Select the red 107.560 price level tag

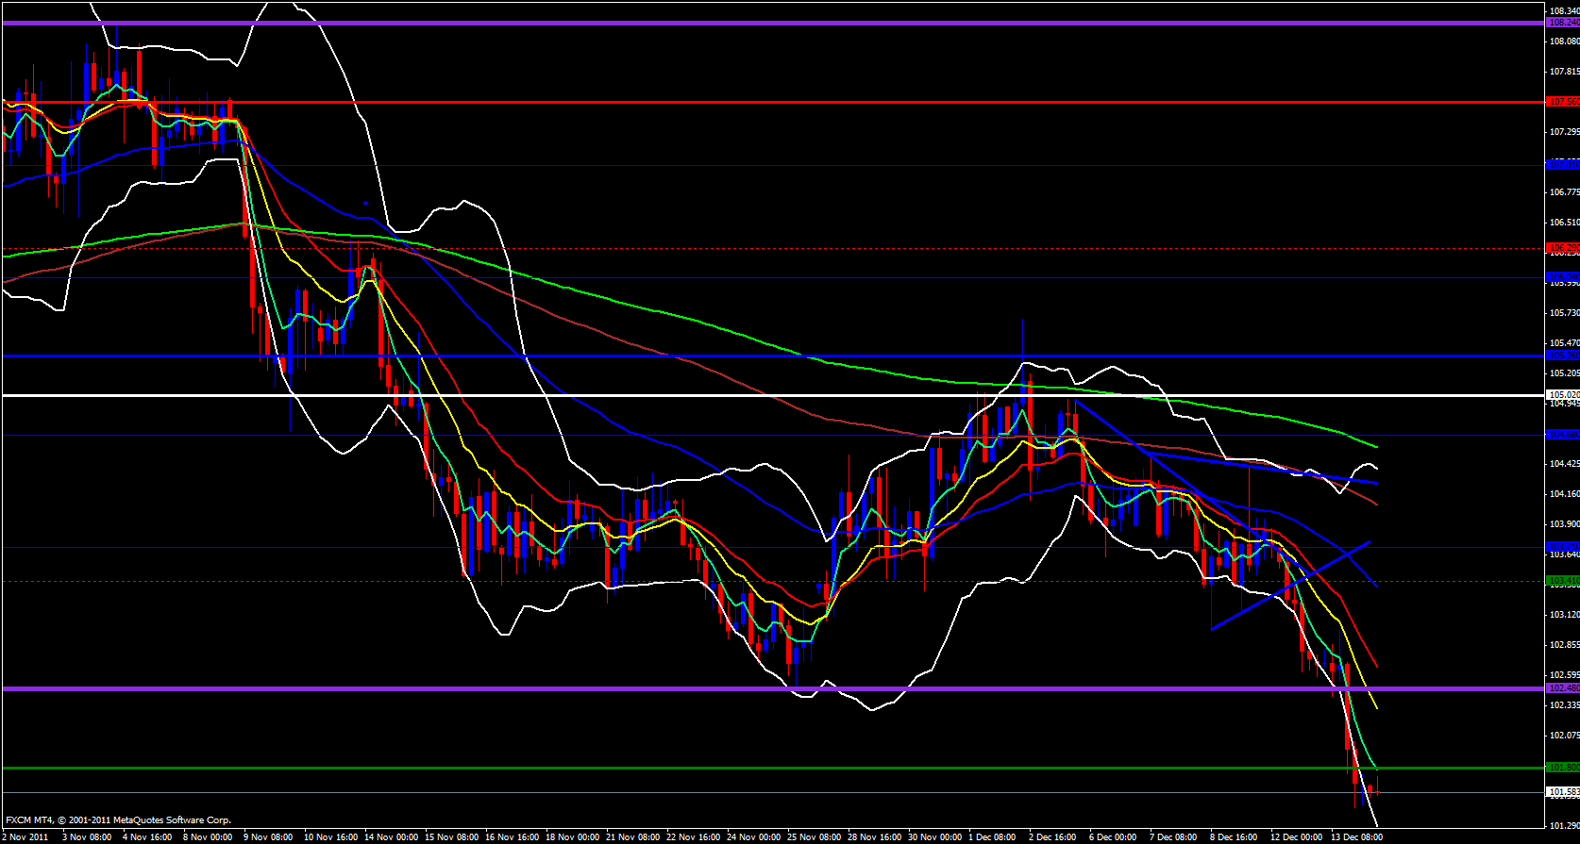(x=1562, y=102)
